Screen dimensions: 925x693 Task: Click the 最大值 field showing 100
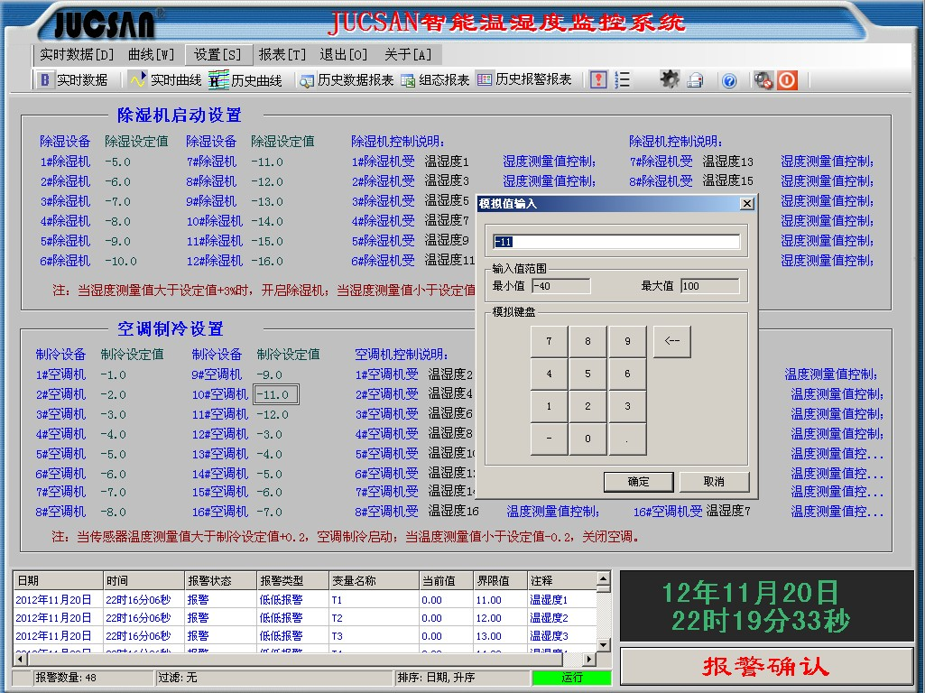pyautogui.click(x=709, y=286)
